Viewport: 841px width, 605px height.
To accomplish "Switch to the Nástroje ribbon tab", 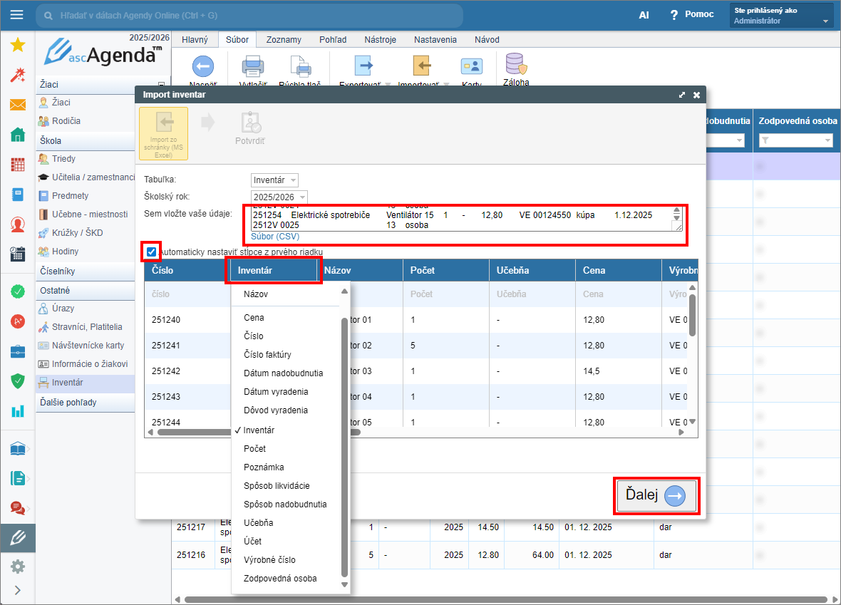I will click(380, 40).
